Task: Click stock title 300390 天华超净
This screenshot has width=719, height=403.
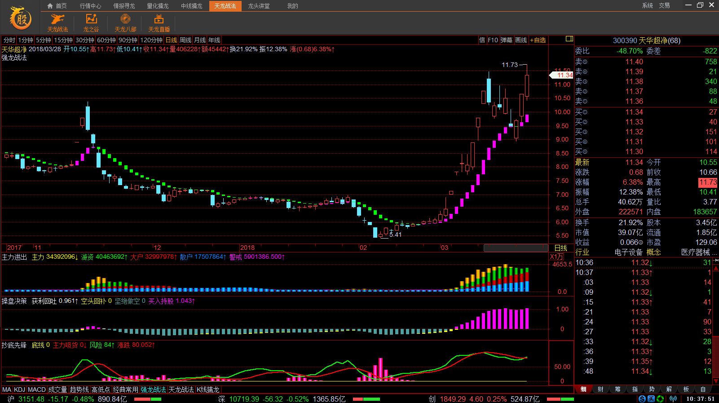Action: point(646,40)
